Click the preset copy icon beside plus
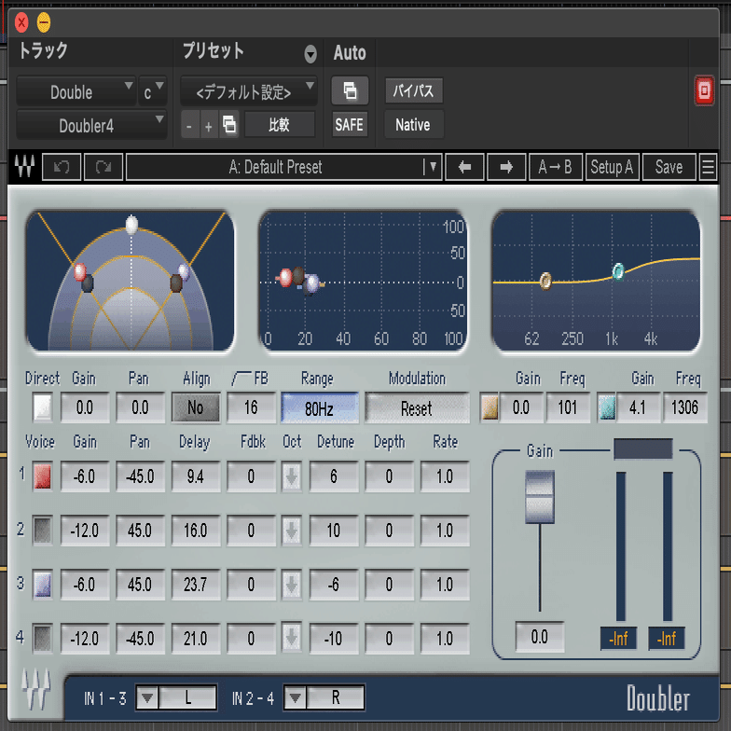 [x=229, y=125]
